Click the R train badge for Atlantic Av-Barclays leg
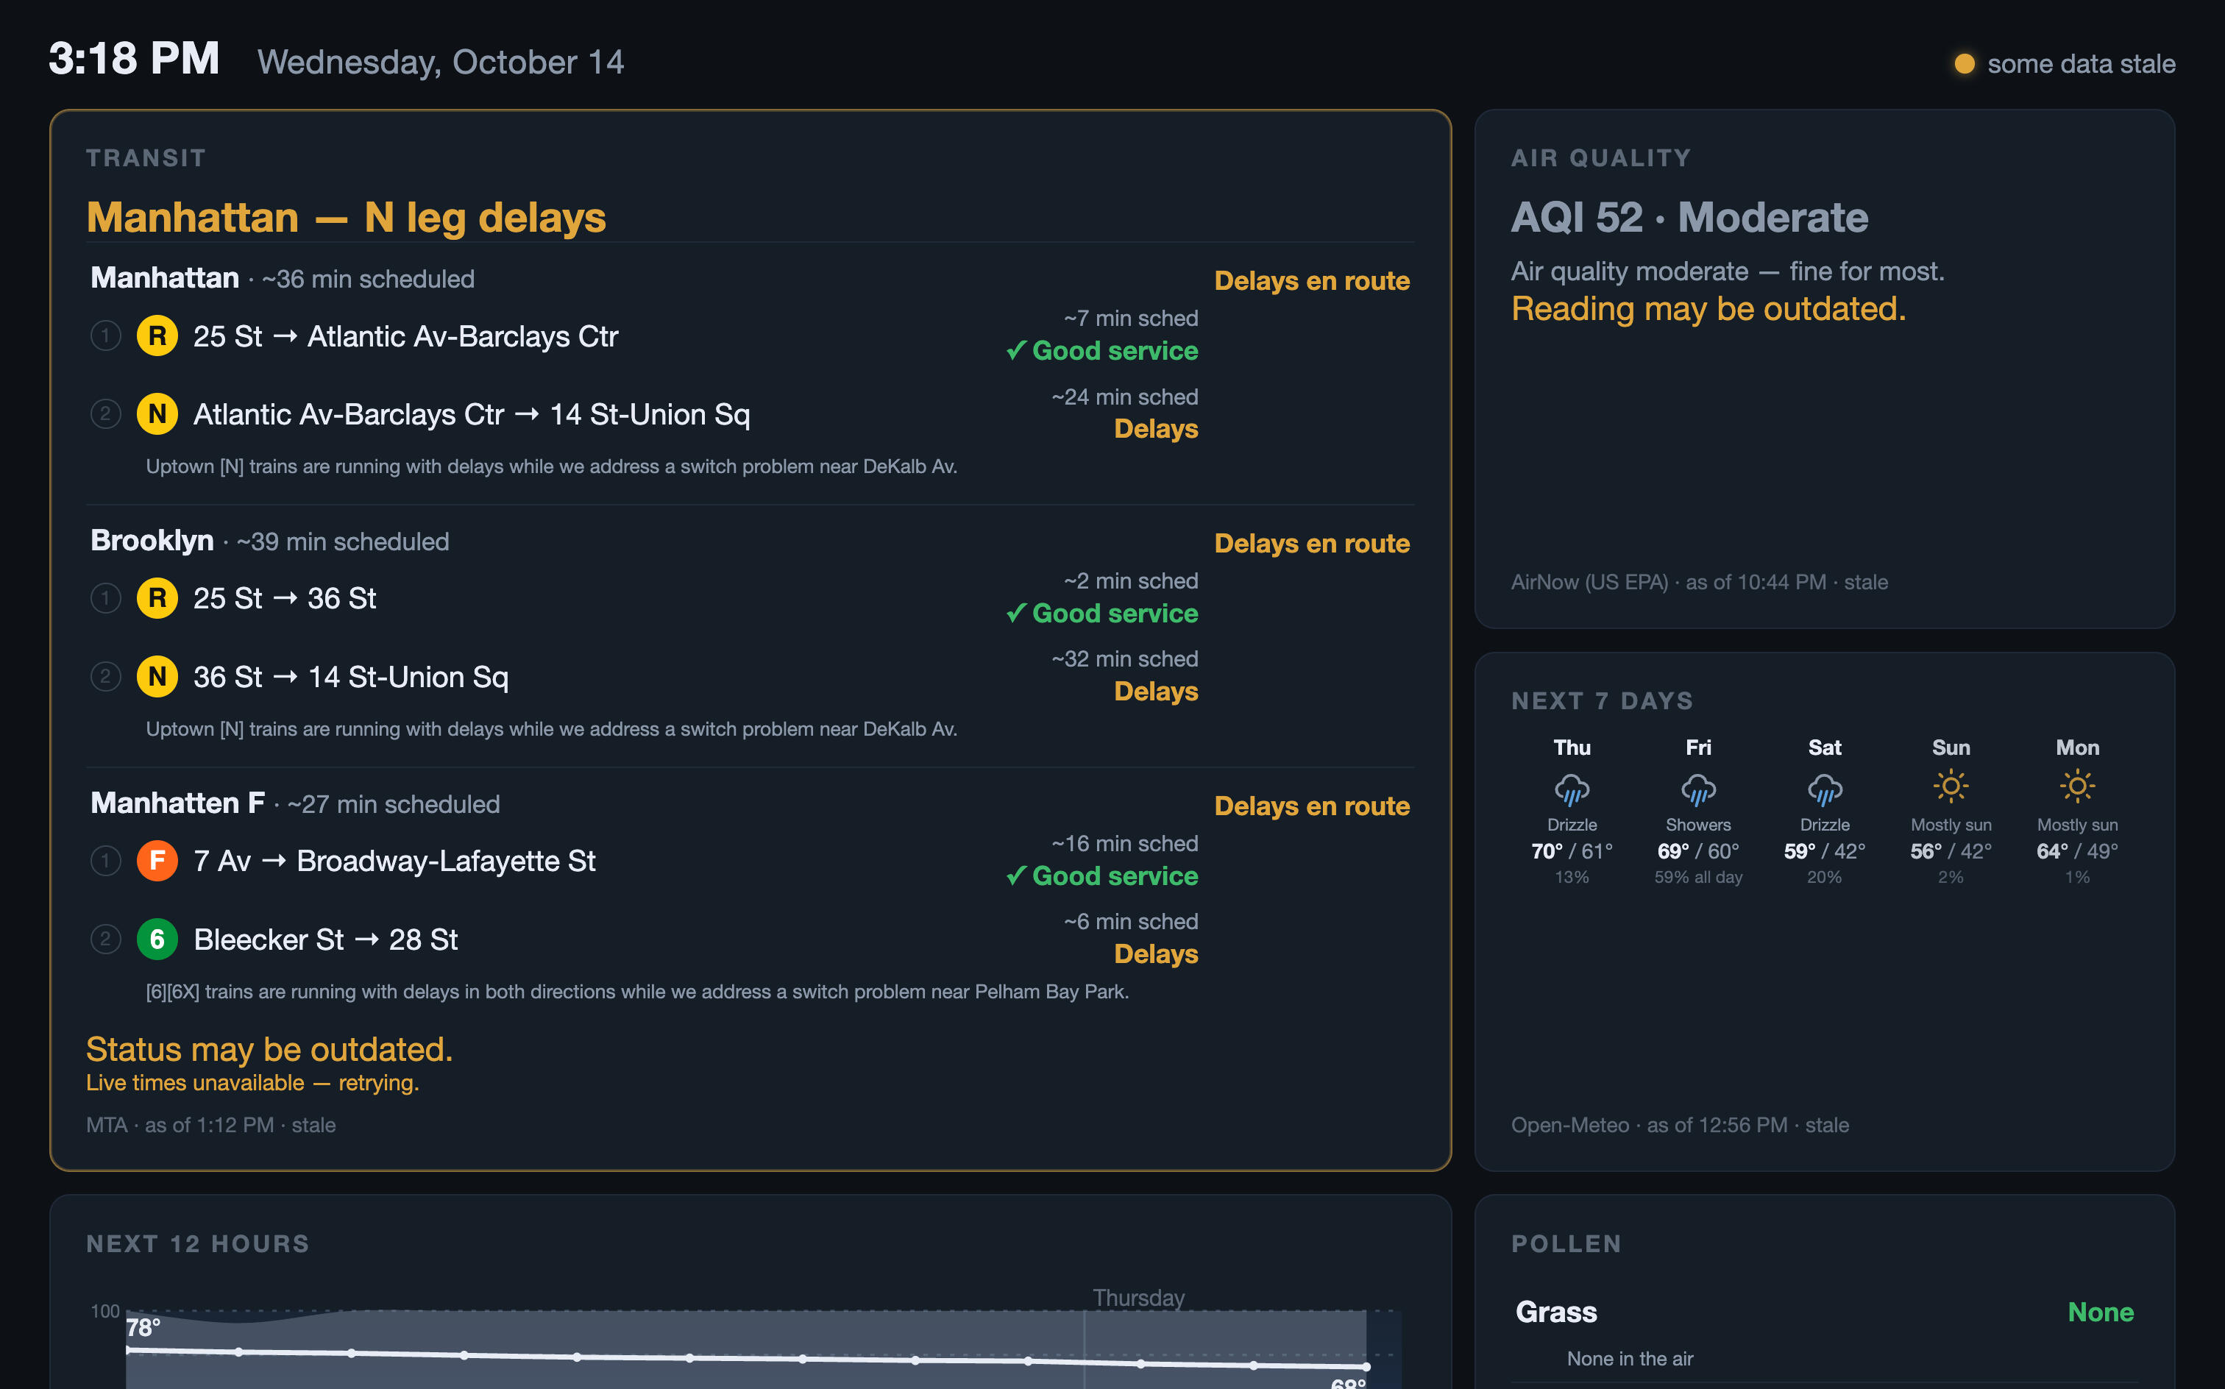The width and height of the screenshot is (2225, 1389). [157, 336]
